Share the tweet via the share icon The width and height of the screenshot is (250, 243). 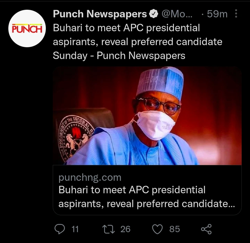pos(206,229)
